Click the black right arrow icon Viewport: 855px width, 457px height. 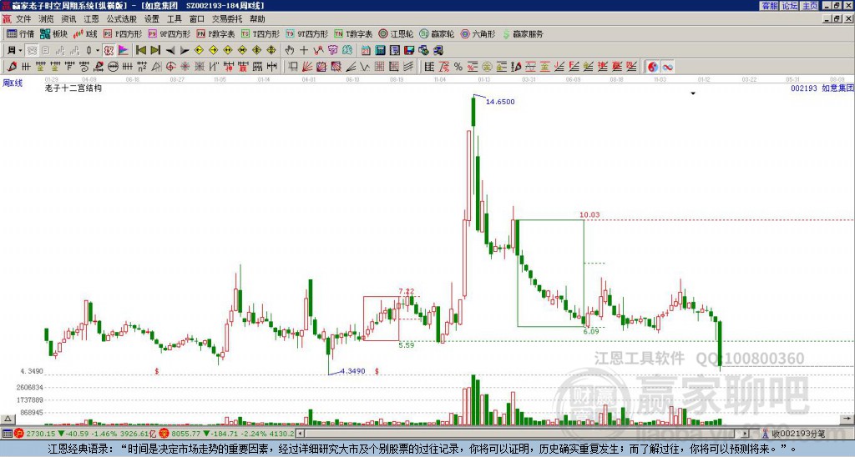point(185,51)
